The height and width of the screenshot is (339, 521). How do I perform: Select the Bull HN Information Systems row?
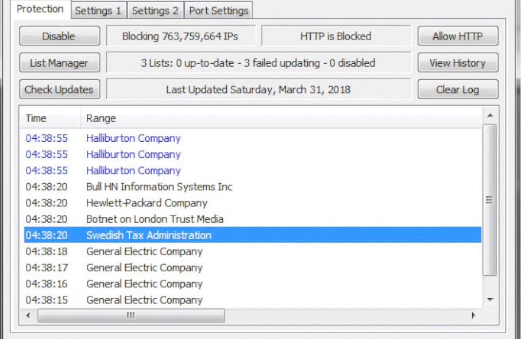(159, 187)
